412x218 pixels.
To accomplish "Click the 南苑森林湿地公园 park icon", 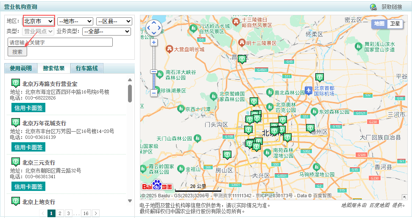I will (x=267, y=152).
